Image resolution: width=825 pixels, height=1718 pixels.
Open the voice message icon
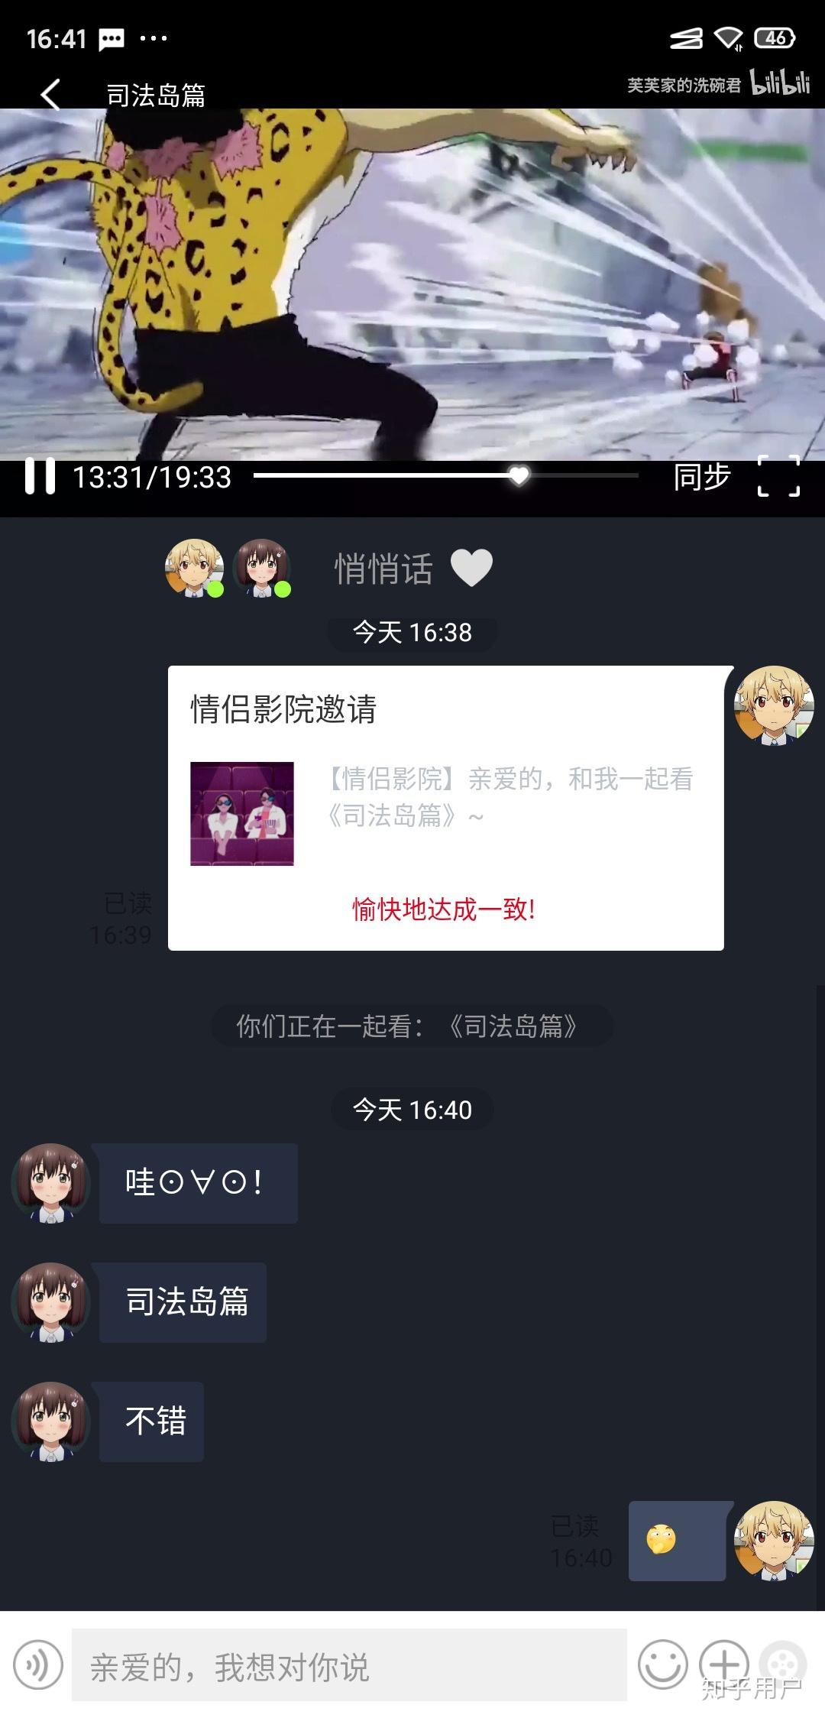[x=38, y=1665]
